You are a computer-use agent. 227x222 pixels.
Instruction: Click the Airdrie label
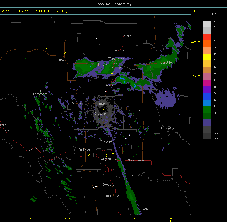point(106,142)
